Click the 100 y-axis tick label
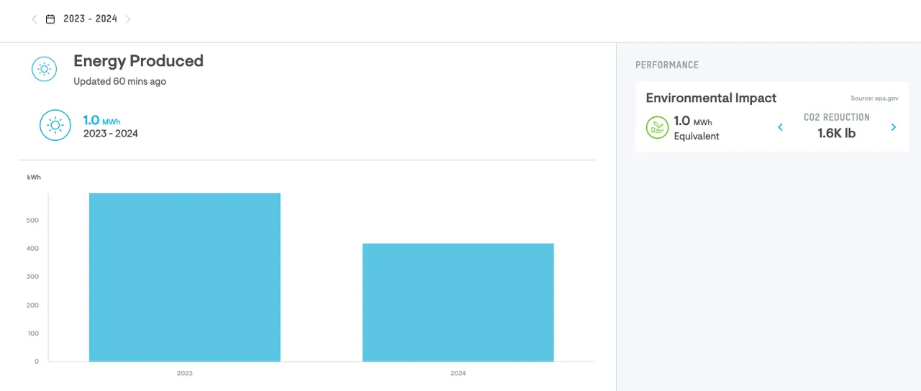This screenshot has width=921, height=391. pos(32,333)
